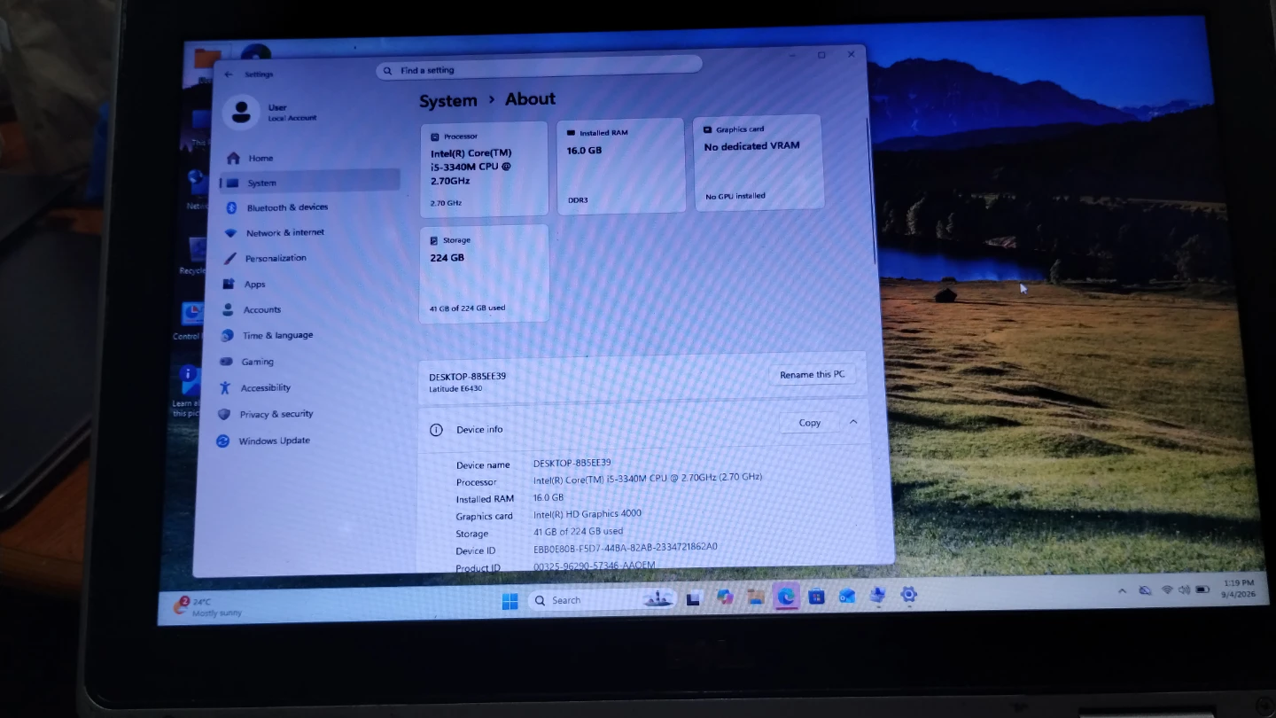Open the weather widget showing 24°C

click(209, 606)
